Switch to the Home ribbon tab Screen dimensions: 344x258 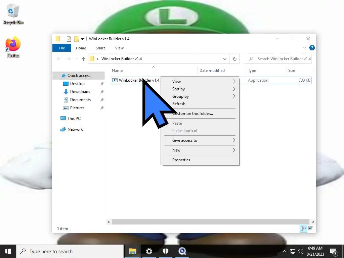tap(81, 48)
